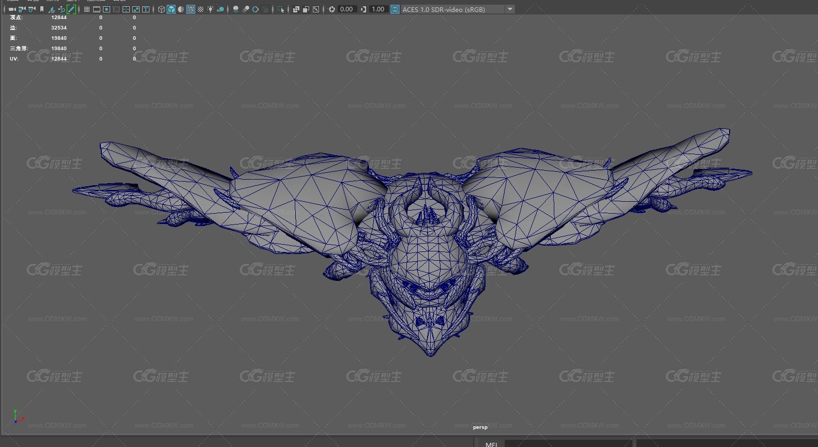Toggle the Film Gate icon
This screenshot has width=818, height=447.
(97, 9)
